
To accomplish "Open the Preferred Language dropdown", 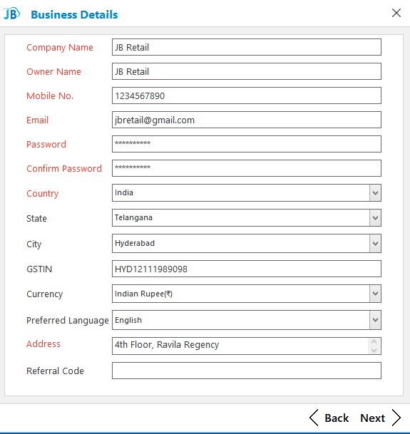I will click(375, 320).
